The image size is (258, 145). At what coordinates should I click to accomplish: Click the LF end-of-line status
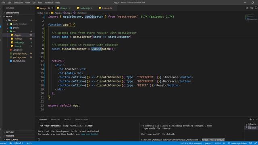pos(224,143)
